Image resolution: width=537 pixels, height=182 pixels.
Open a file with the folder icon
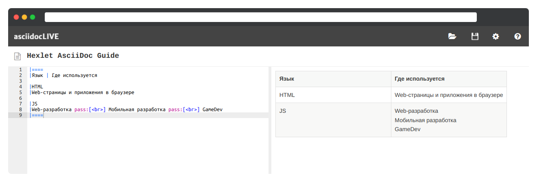click(452, 36)
